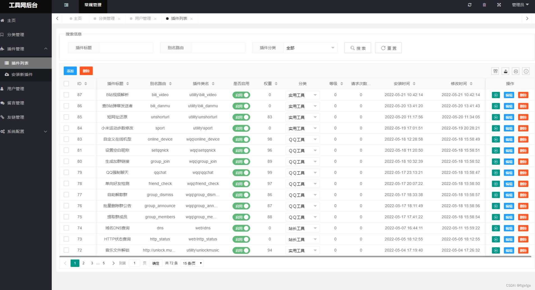Open the 15条/页 page size dropdown

point(192,263)
